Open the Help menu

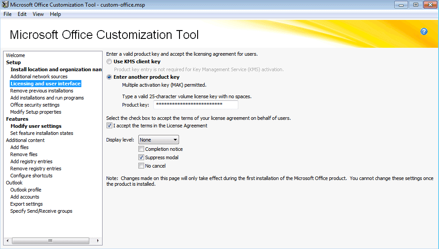click(x=55, y=14)
